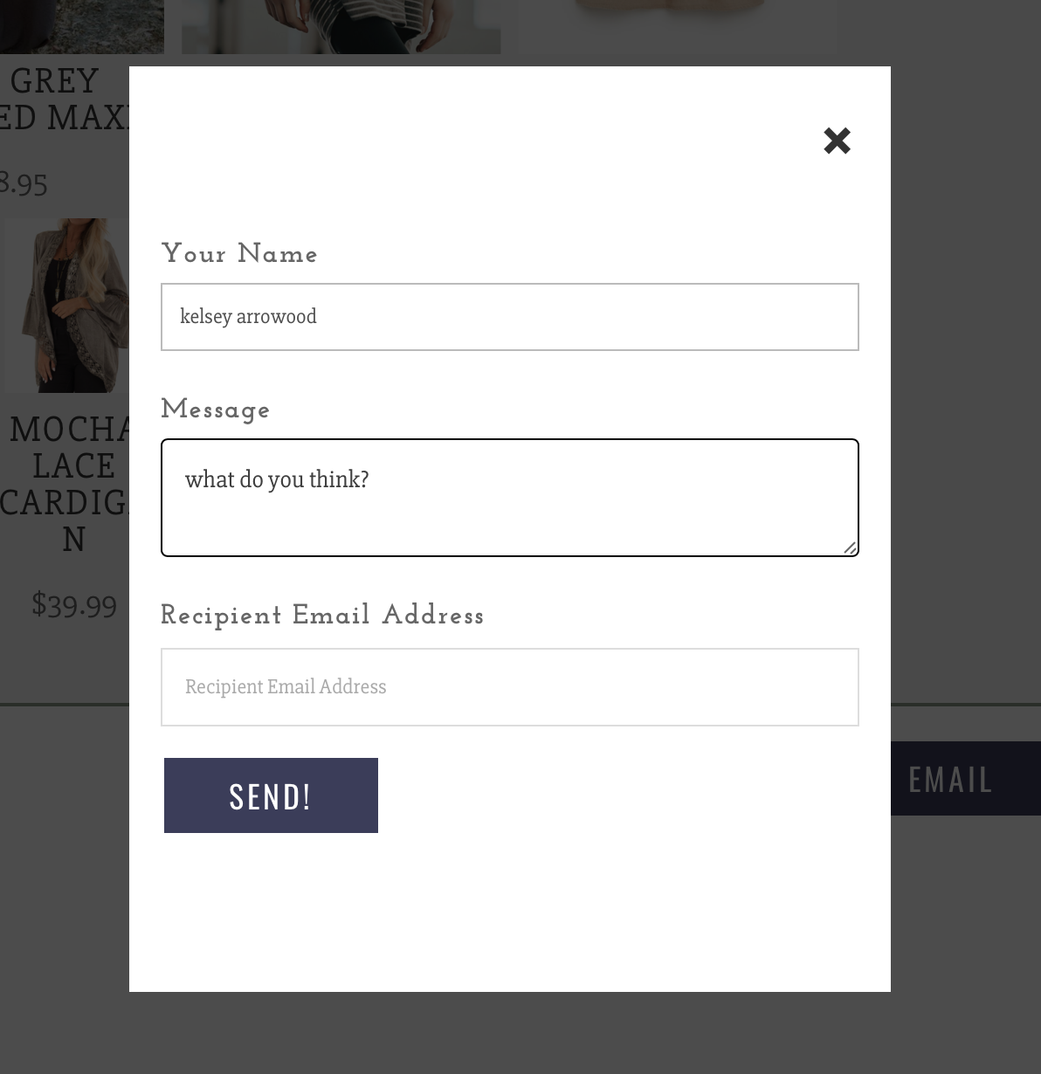Close the email share dialog
The width and height of the screenshot is (1041, 1074).
[x=837, y=141]
